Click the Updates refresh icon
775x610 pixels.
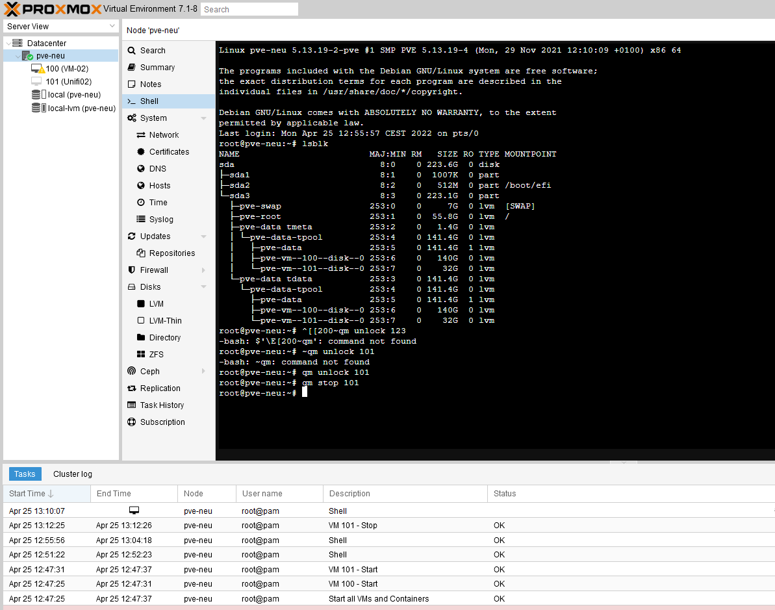[x=131, y=236]
